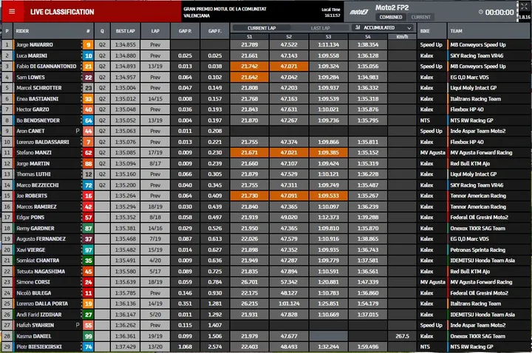Sort by the BEST LAP column header
This screenshot has height=353, width=532.
tap(125, 31)
